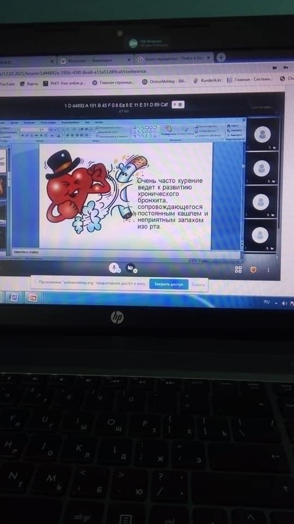The image size is (294, 524).
Task: Copy the conference ID next to the title
Action: tap(178, 105)
